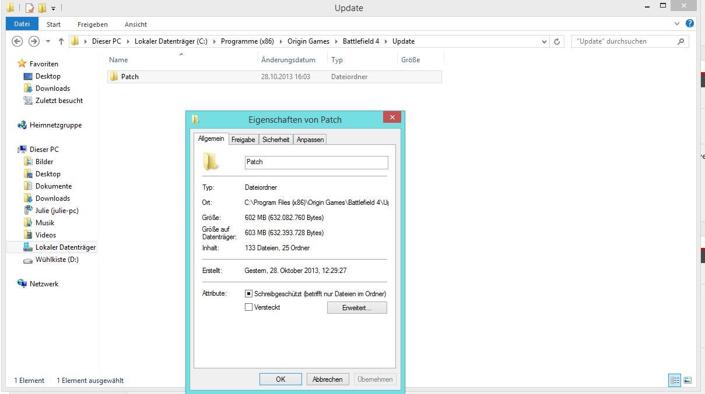The image size is (705, 394).
Task: Expand the ribbon with the chevron
Action: point(677,24)
